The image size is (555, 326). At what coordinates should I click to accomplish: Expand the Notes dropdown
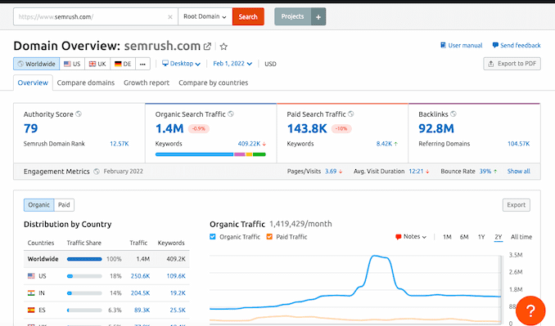tap(411, 237)
